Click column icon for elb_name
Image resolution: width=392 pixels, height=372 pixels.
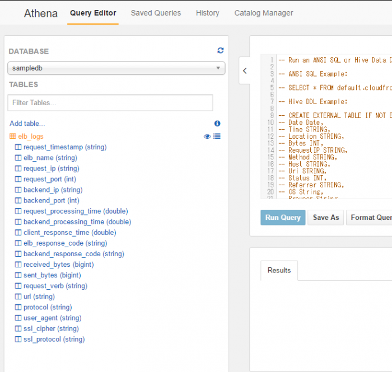[18, 158]
